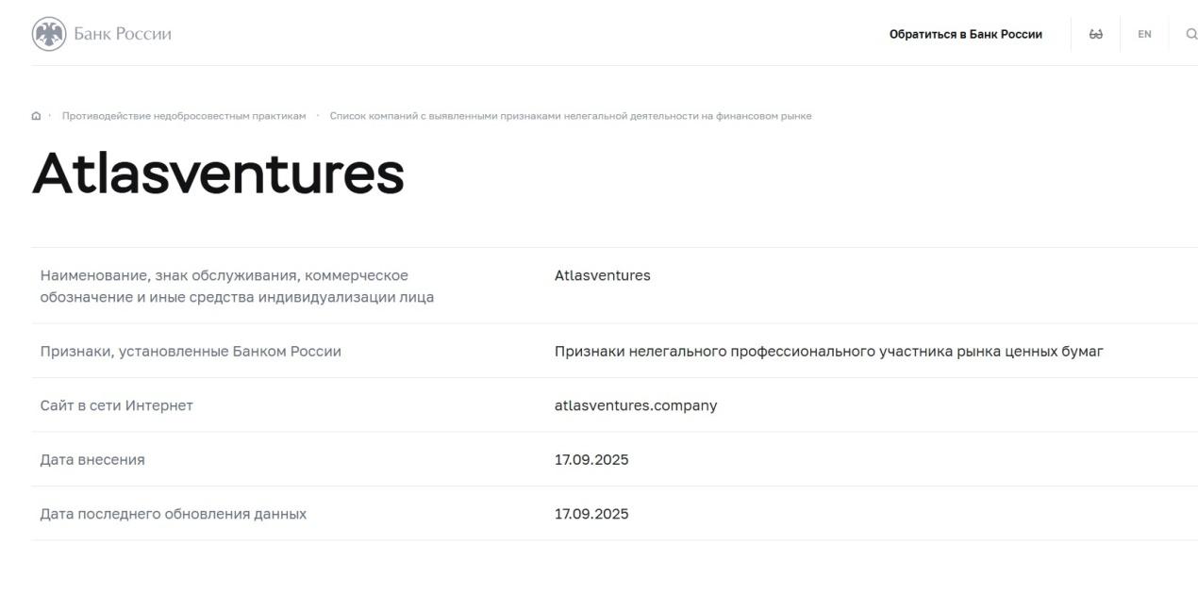
Task: Go to the home page via breadcrumb house icon
Action: 36,116
